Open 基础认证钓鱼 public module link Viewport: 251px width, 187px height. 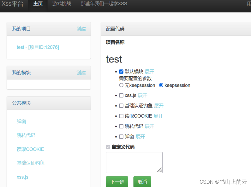pos(31,163)
